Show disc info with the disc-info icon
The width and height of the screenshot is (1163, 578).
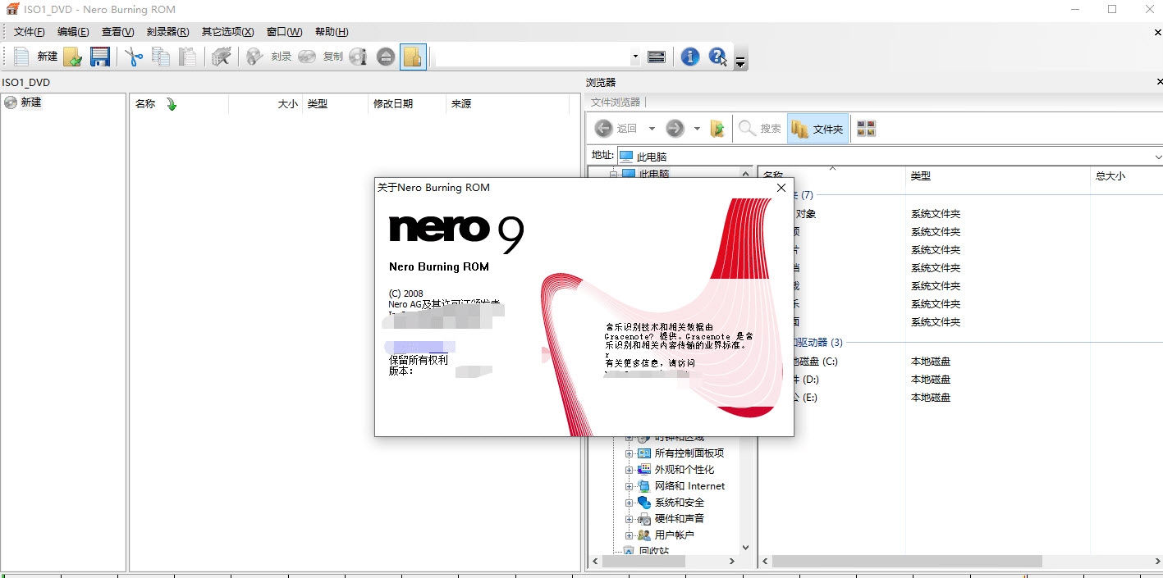358,57
